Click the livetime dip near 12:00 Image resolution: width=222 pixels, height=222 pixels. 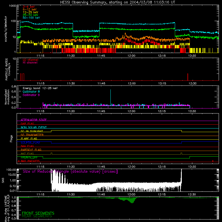click(x=132, y=201)
